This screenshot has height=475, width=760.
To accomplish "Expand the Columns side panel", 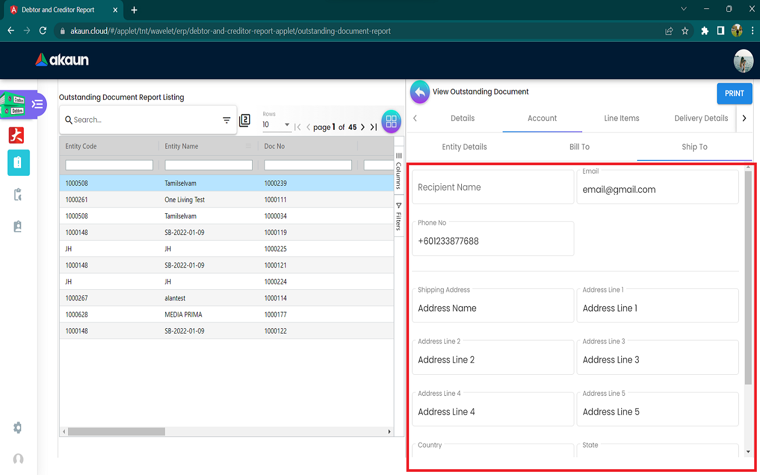I will click(399, 172).
